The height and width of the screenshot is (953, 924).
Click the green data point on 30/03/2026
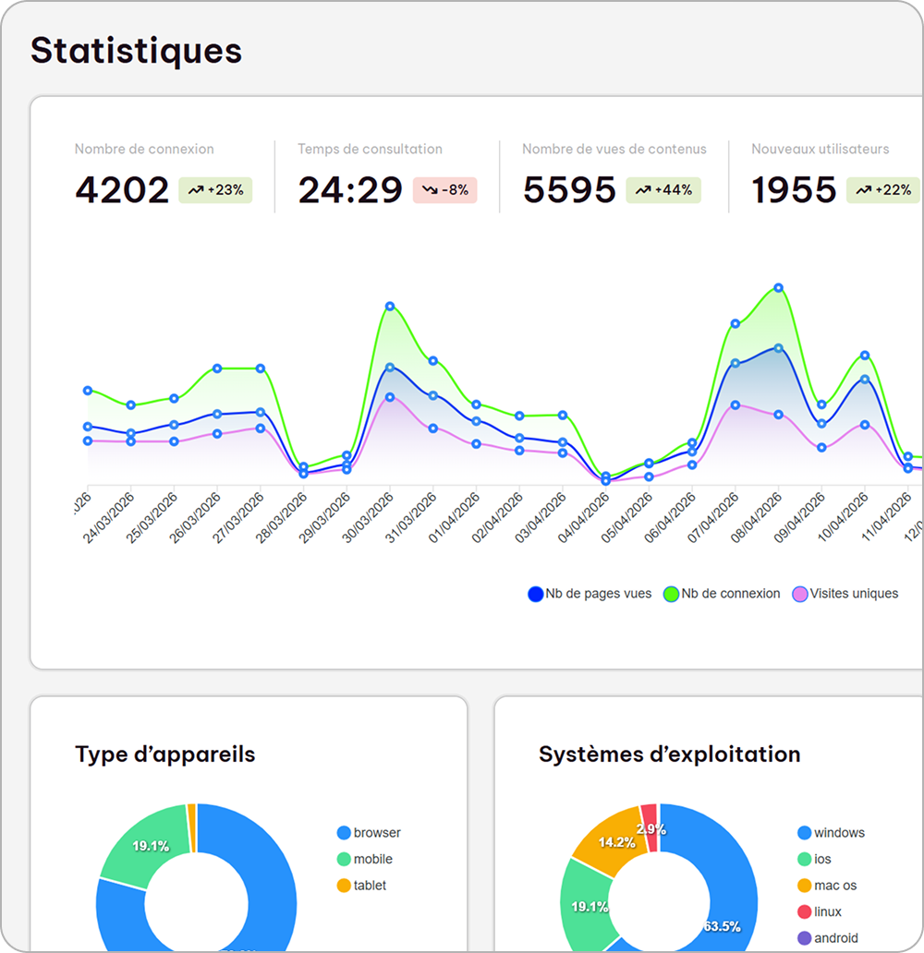390,307
